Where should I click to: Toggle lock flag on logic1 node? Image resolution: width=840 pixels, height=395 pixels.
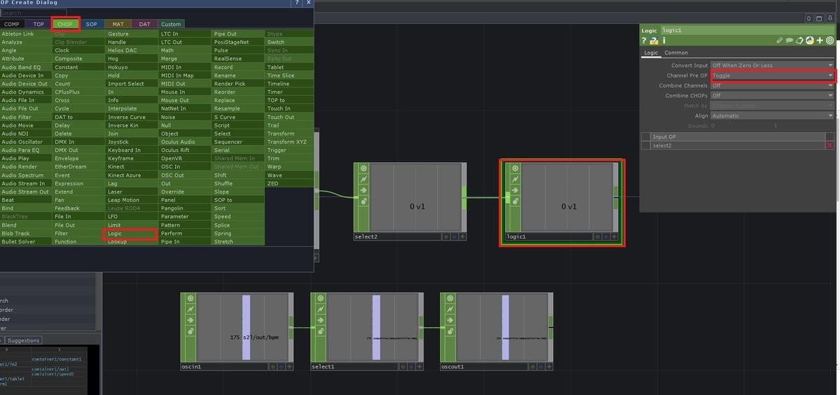pos(515,201)
